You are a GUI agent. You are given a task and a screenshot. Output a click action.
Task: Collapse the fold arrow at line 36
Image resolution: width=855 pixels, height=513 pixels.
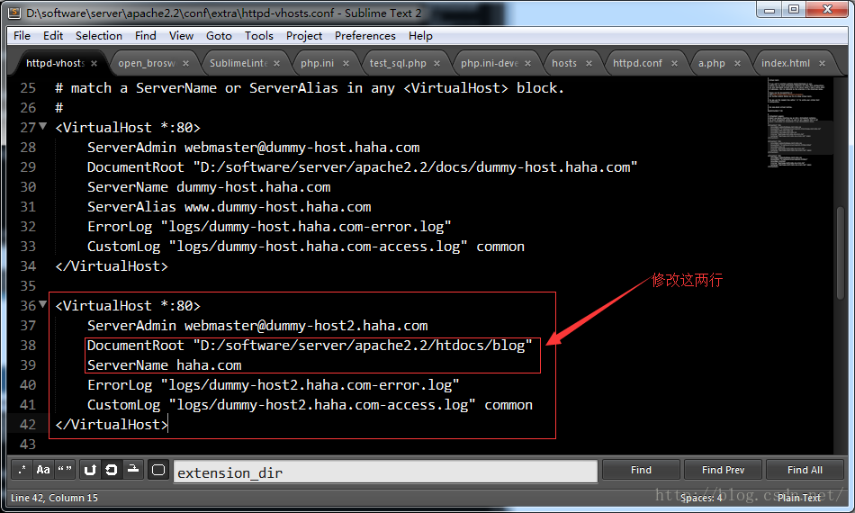pyautogui.click(x=42, y=304)
